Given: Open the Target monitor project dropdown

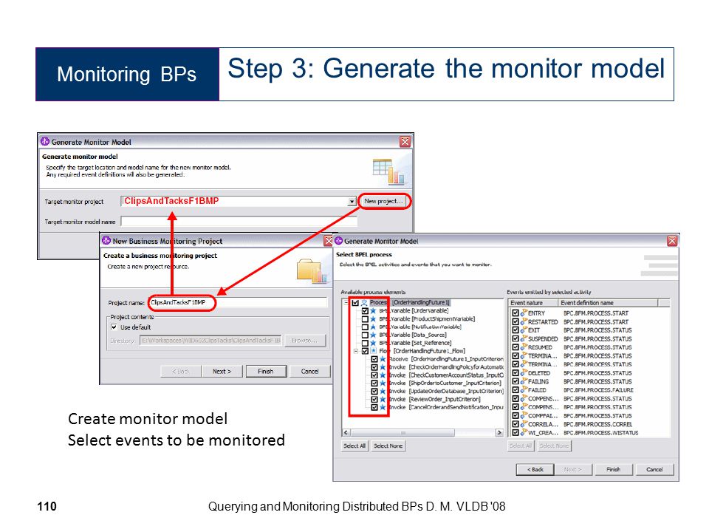Looking at the screenshot, I should (352, 201).
